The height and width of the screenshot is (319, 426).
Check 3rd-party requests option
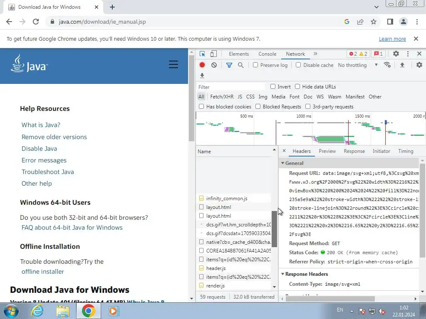[308, 107]
